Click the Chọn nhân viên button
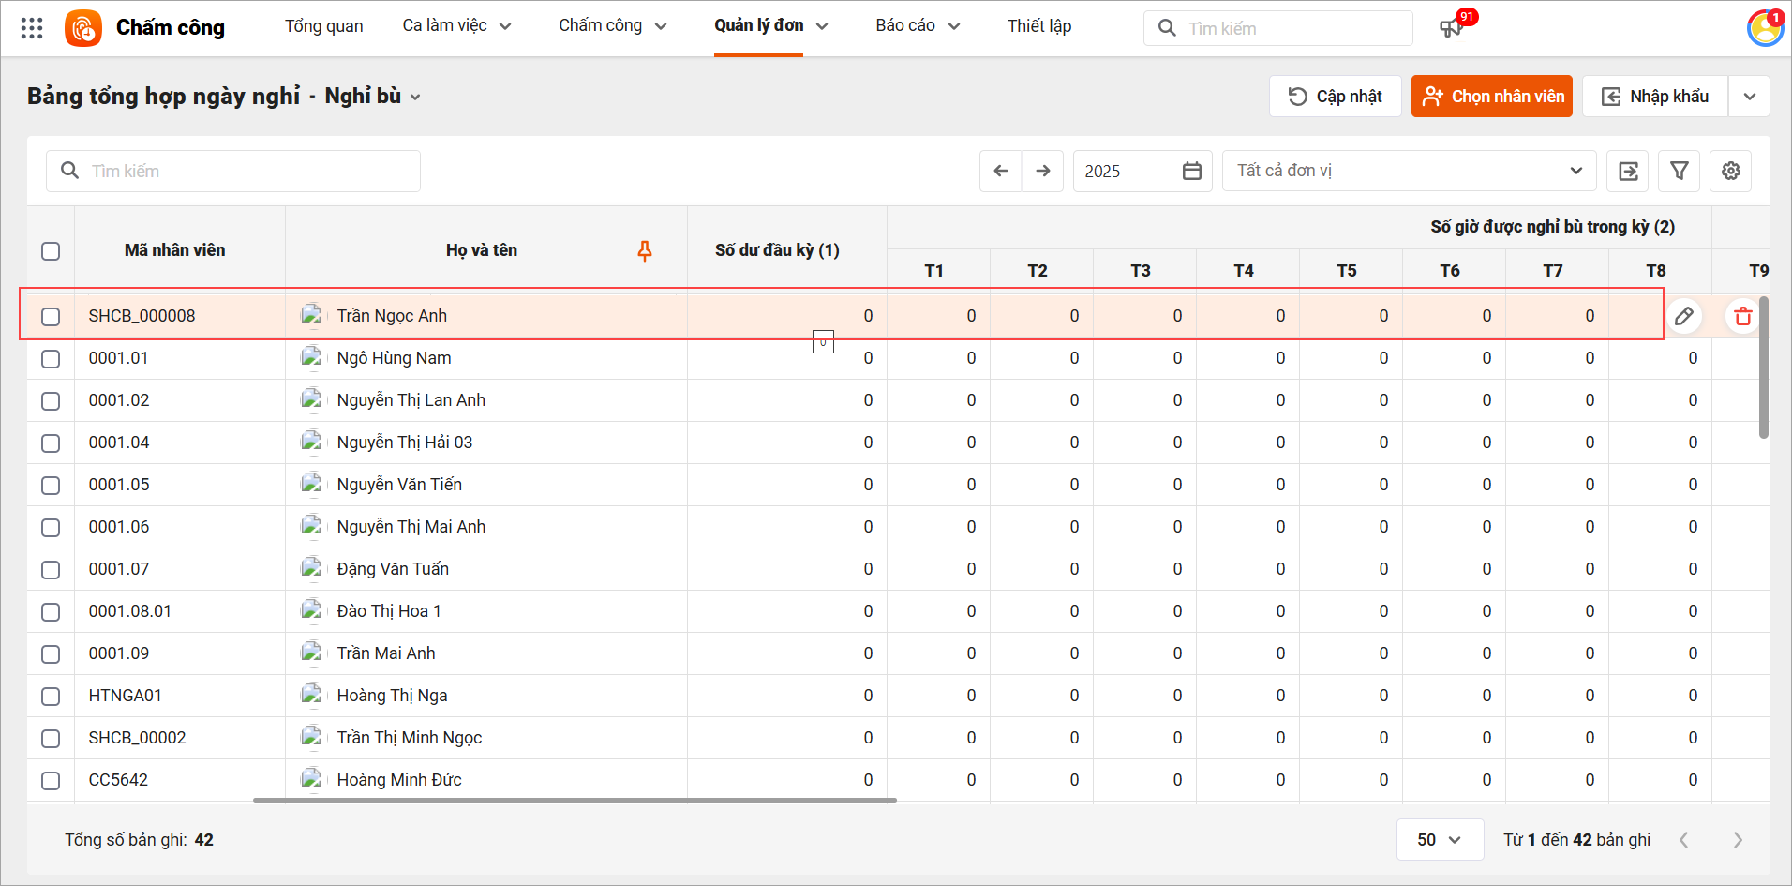The width and height of the screenshot is (1792, 886). pos(1492,97)
